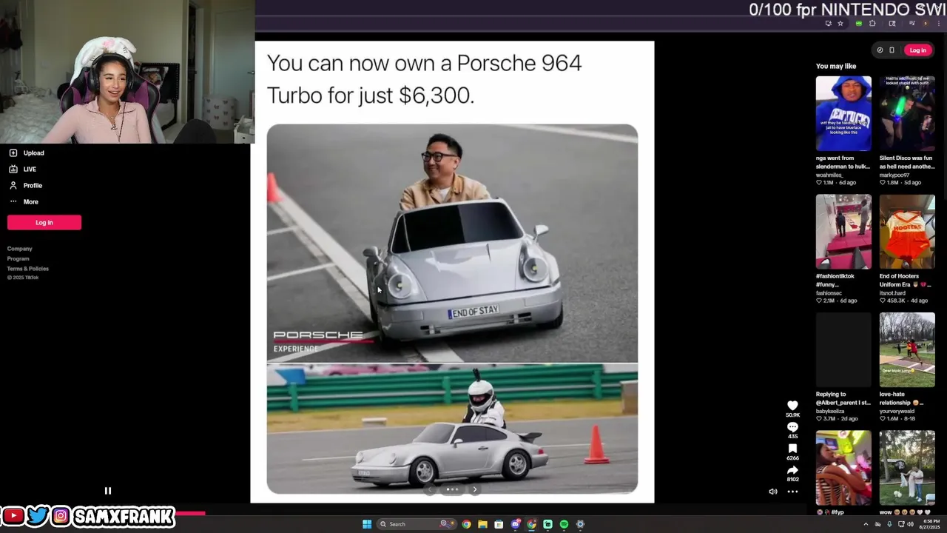Click the system tray microphone icon
The image size is (947, 533).
889,524
